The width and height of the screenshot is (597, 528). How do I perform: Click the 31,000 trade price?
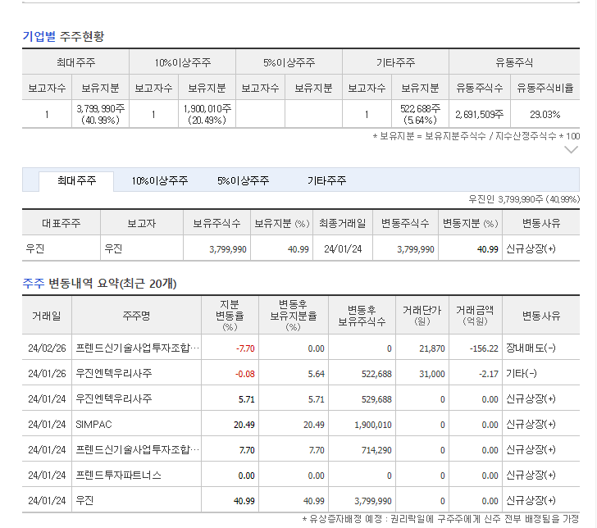(431, 374)
